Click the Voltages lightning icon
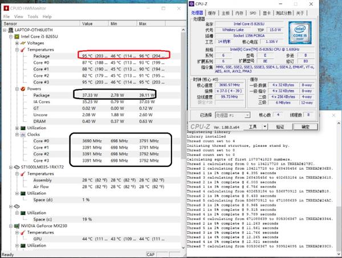Screen dimensions: 342x258 coord(23,43)
